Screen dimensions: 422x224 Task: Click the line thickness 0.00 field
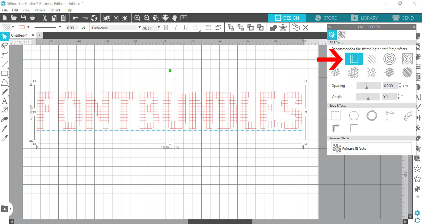click(x=72, y=28)
